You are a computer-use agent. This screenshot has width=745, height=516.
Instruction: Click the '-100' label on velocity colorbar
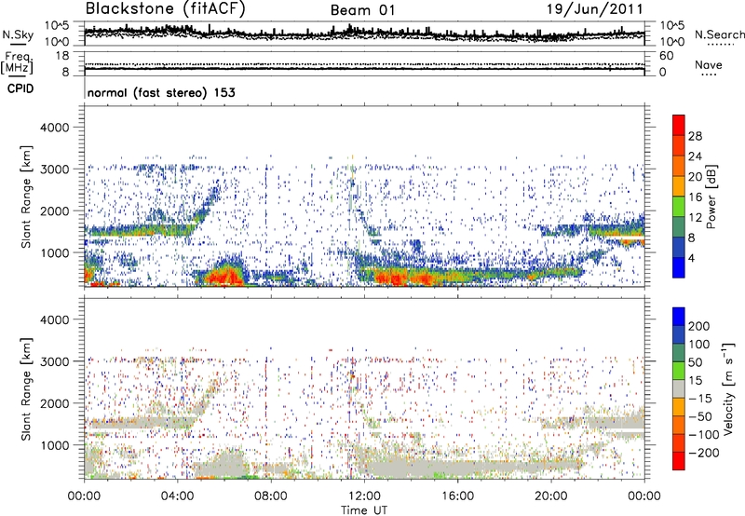point(704,435)
